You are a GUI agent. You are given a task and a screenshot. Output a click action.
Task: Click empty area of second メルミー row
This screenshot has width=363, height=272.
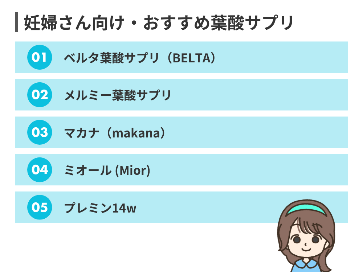[259, 95]
